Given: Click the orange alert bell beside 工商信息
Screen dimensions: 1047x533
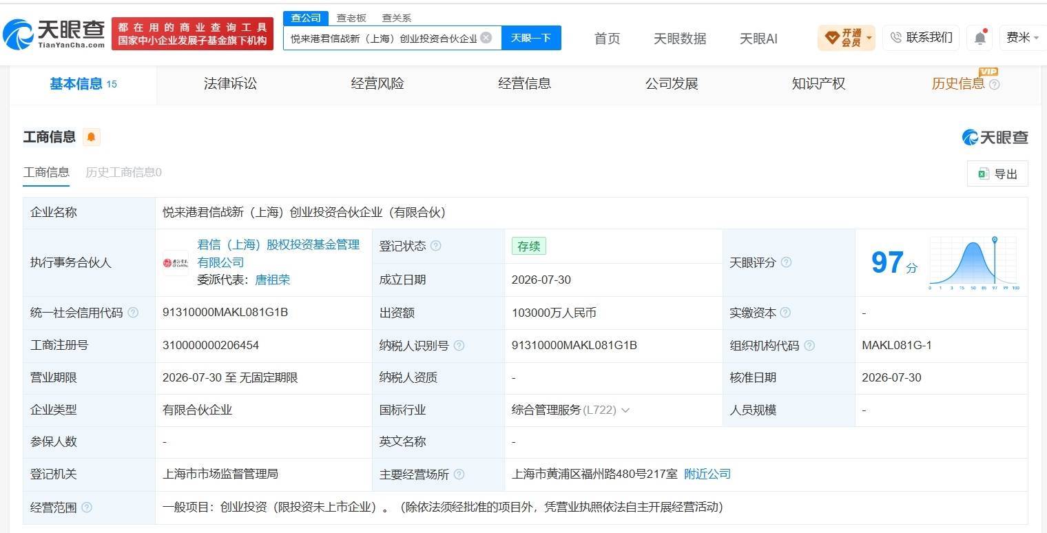Looking at the screenshot, I should (91, 137).
